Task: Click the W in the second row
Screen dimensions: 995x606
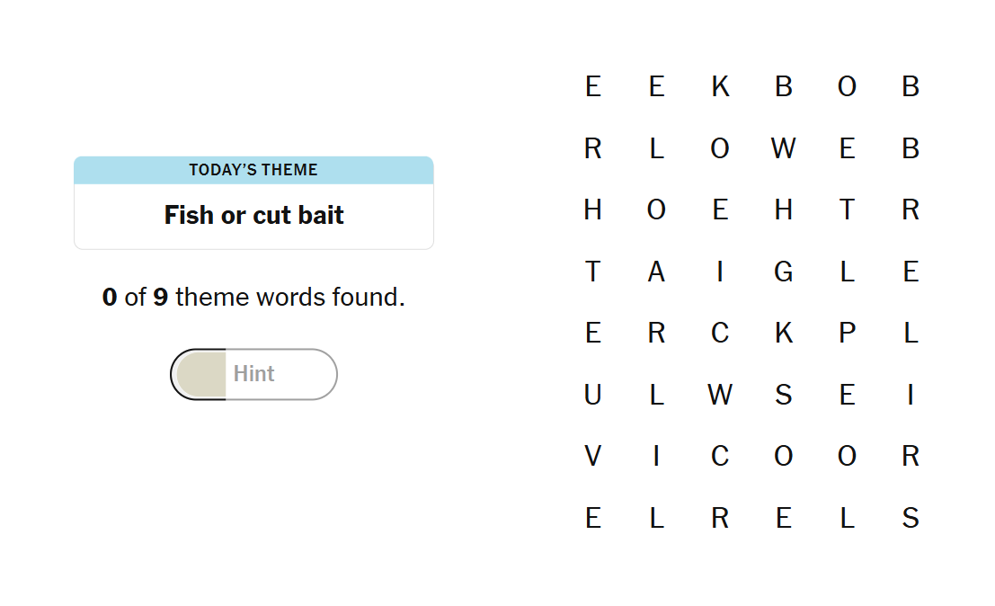Action: coord(784,148)
